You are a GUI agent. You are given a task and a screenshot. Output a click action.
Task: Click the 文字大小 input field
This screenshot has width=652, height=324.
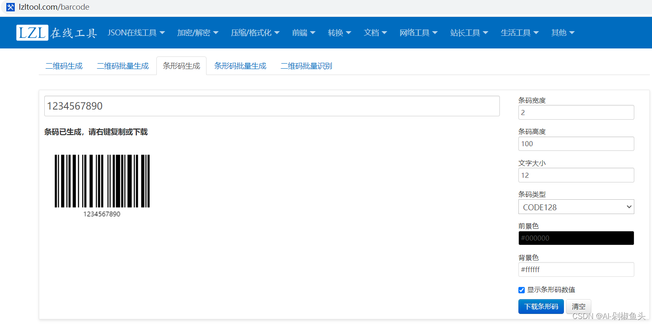[576, 175]
